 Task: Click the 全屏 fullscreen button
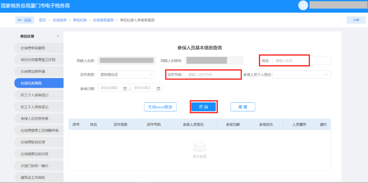click(356, 20)
